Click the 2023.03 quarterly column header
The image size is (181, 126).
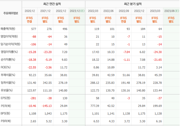click(155, 11)
